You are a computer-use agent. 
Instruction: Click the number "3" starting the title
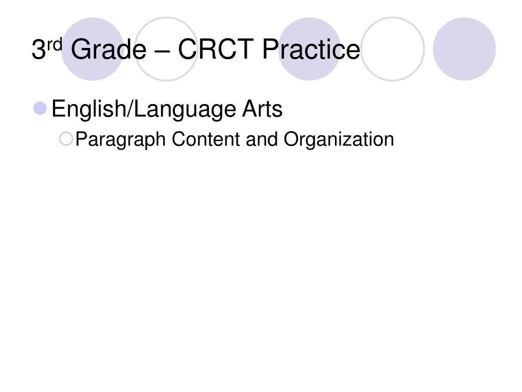tap(39, 50)
